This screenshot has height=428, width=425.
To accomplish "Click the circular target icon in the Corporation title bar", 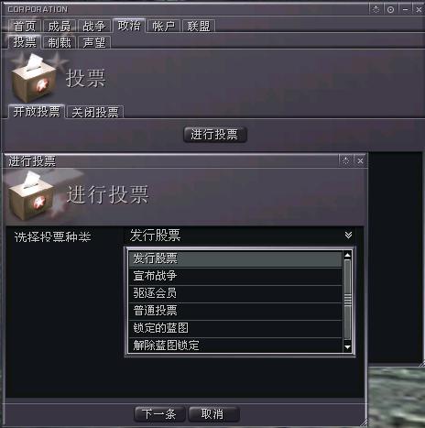I will point(390,9).
